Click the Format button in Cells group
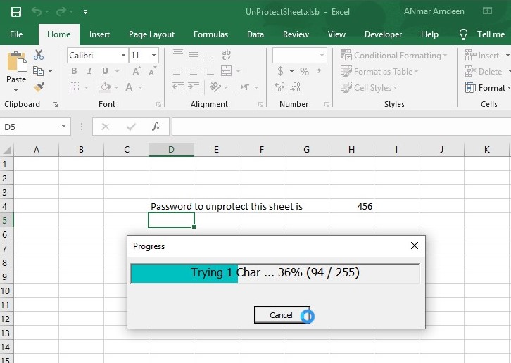This screenshot has height=363, width=511. tap(486, 88)
